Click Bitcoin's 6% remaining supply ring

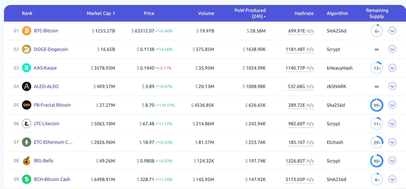pyautogui.click(x=377, y=31)
